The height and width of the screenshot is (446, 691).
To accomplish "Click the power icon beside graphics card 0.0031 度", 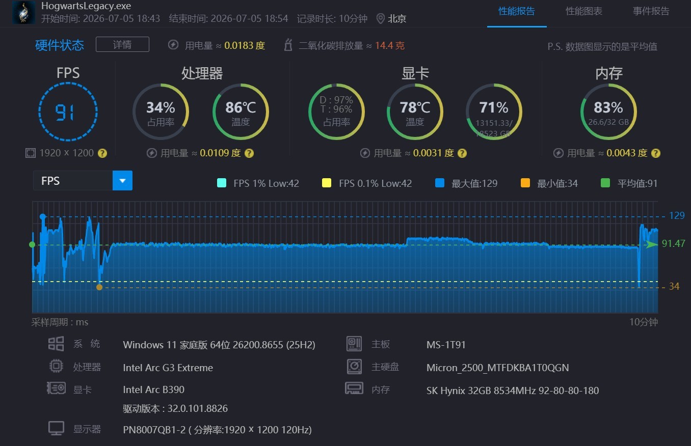I will [365, 153].
